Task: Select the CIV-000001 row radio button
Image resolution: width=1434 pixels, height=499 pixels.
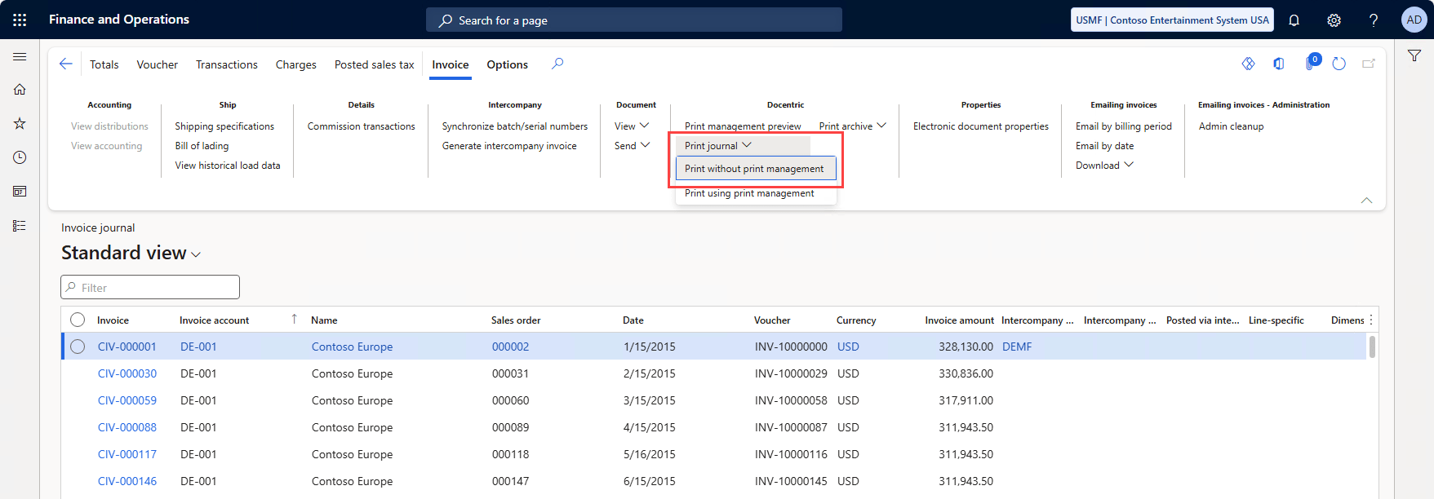Action: click(78, 347)
